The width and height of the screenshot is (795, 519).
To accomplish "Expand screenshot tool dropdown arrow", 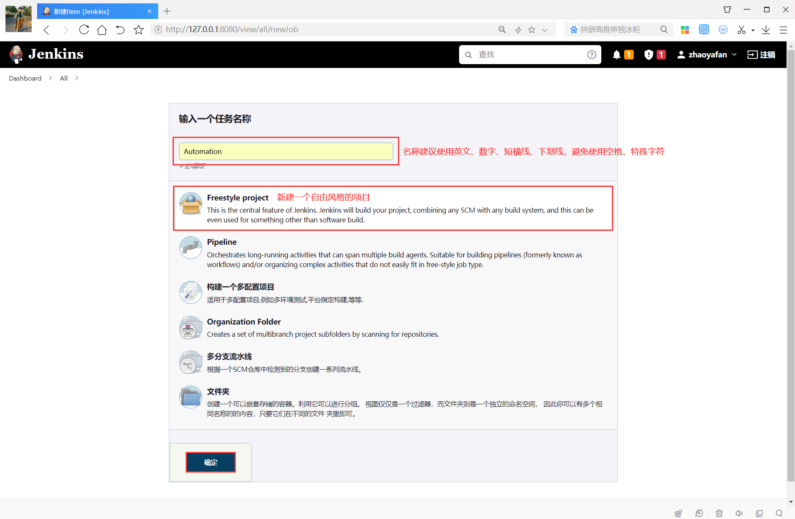I will tap(753, 30).
